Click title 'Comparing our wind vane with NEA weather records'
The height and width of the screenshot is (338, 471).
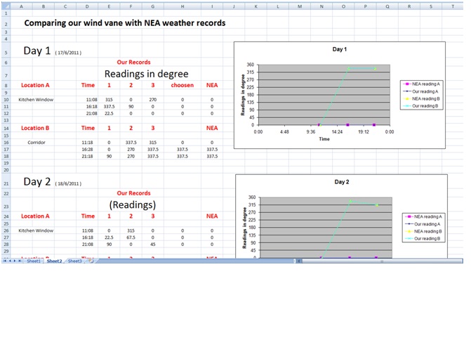pyautogui.click(x=125, y=23)
